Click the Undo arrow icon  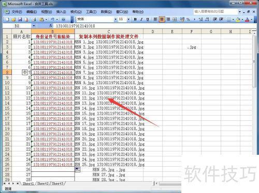click(53, 19)
